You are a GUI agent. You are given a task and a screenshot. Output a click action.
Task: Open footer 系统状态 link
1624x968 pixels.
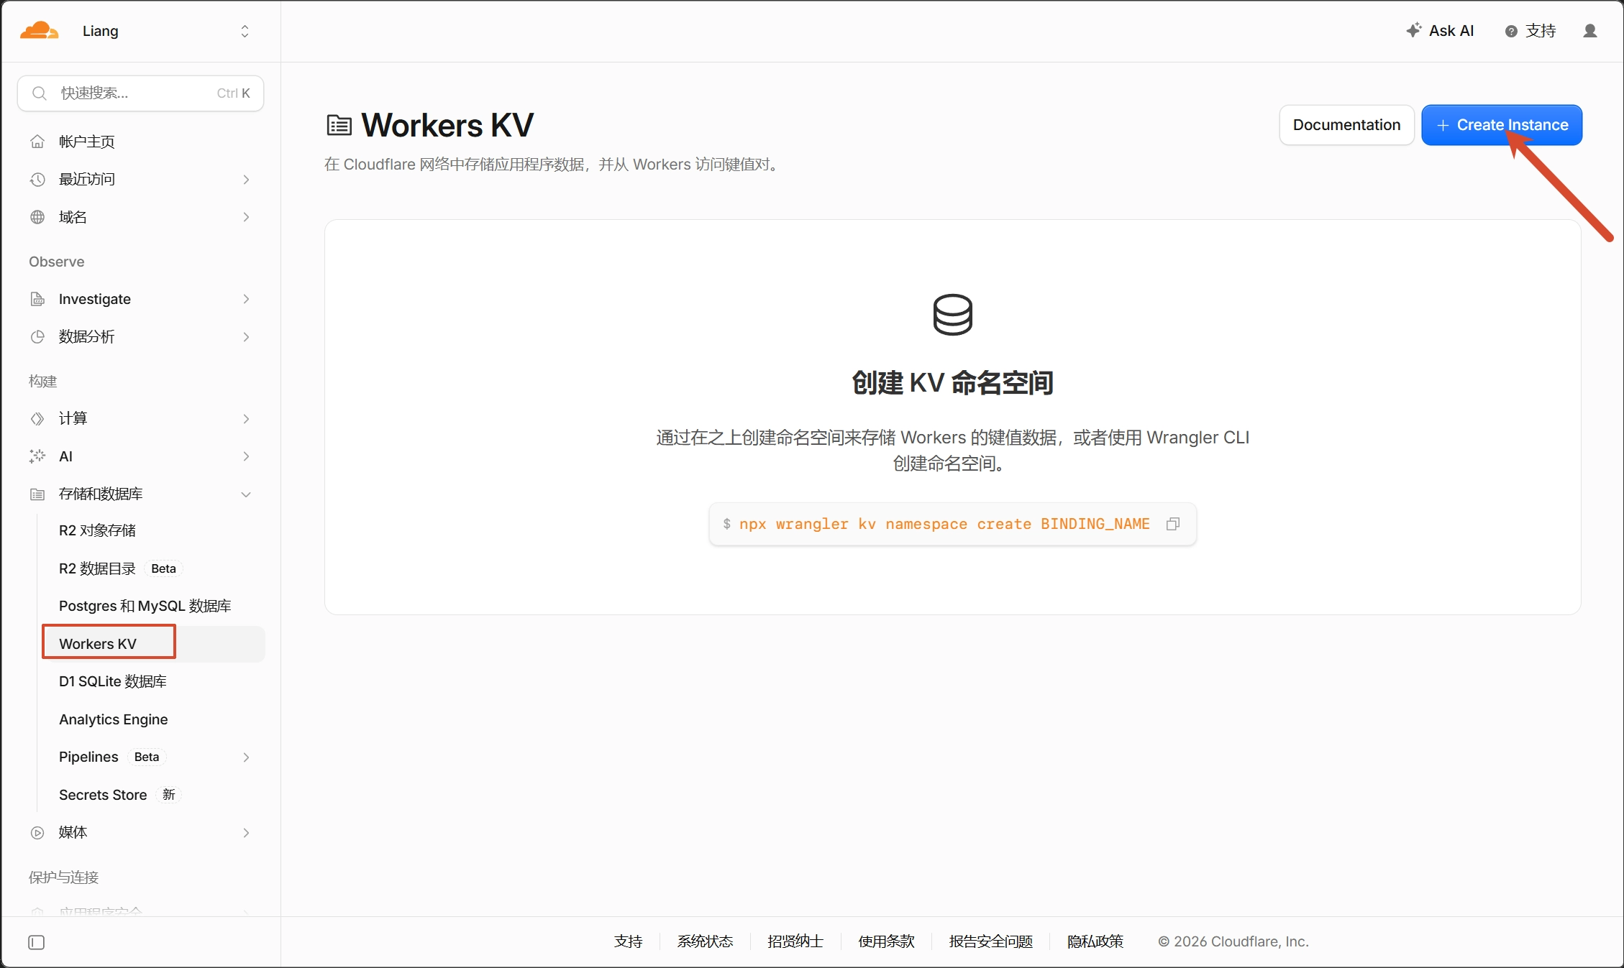[x=705, y=941]
